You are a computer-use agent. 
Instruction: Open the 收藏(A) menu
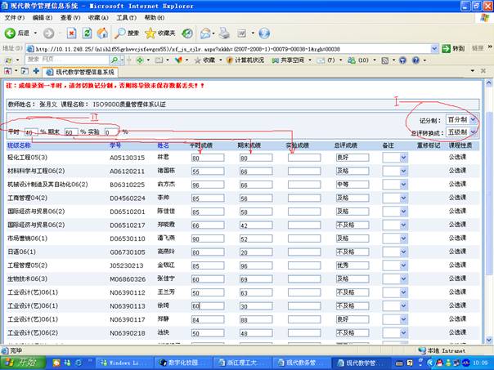(x=98, y=17)
